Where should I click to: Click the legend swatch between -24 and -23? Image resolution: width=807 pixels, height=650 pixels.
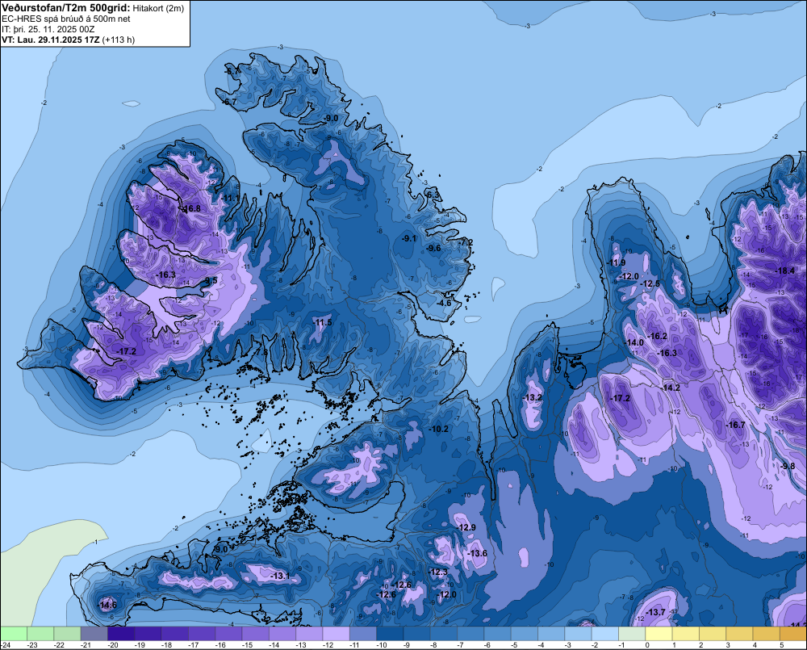14,634
